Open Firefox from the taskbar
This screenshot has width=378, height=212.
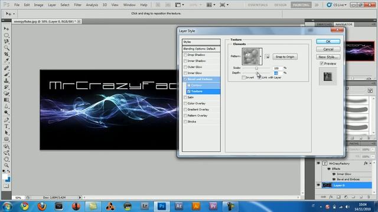point(42,206)
